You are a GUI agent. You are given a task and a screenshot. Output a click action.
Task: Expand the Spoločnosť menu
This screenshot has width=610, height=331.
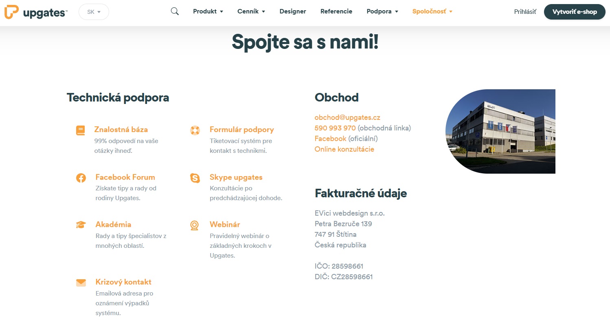[x=432, y=11]
